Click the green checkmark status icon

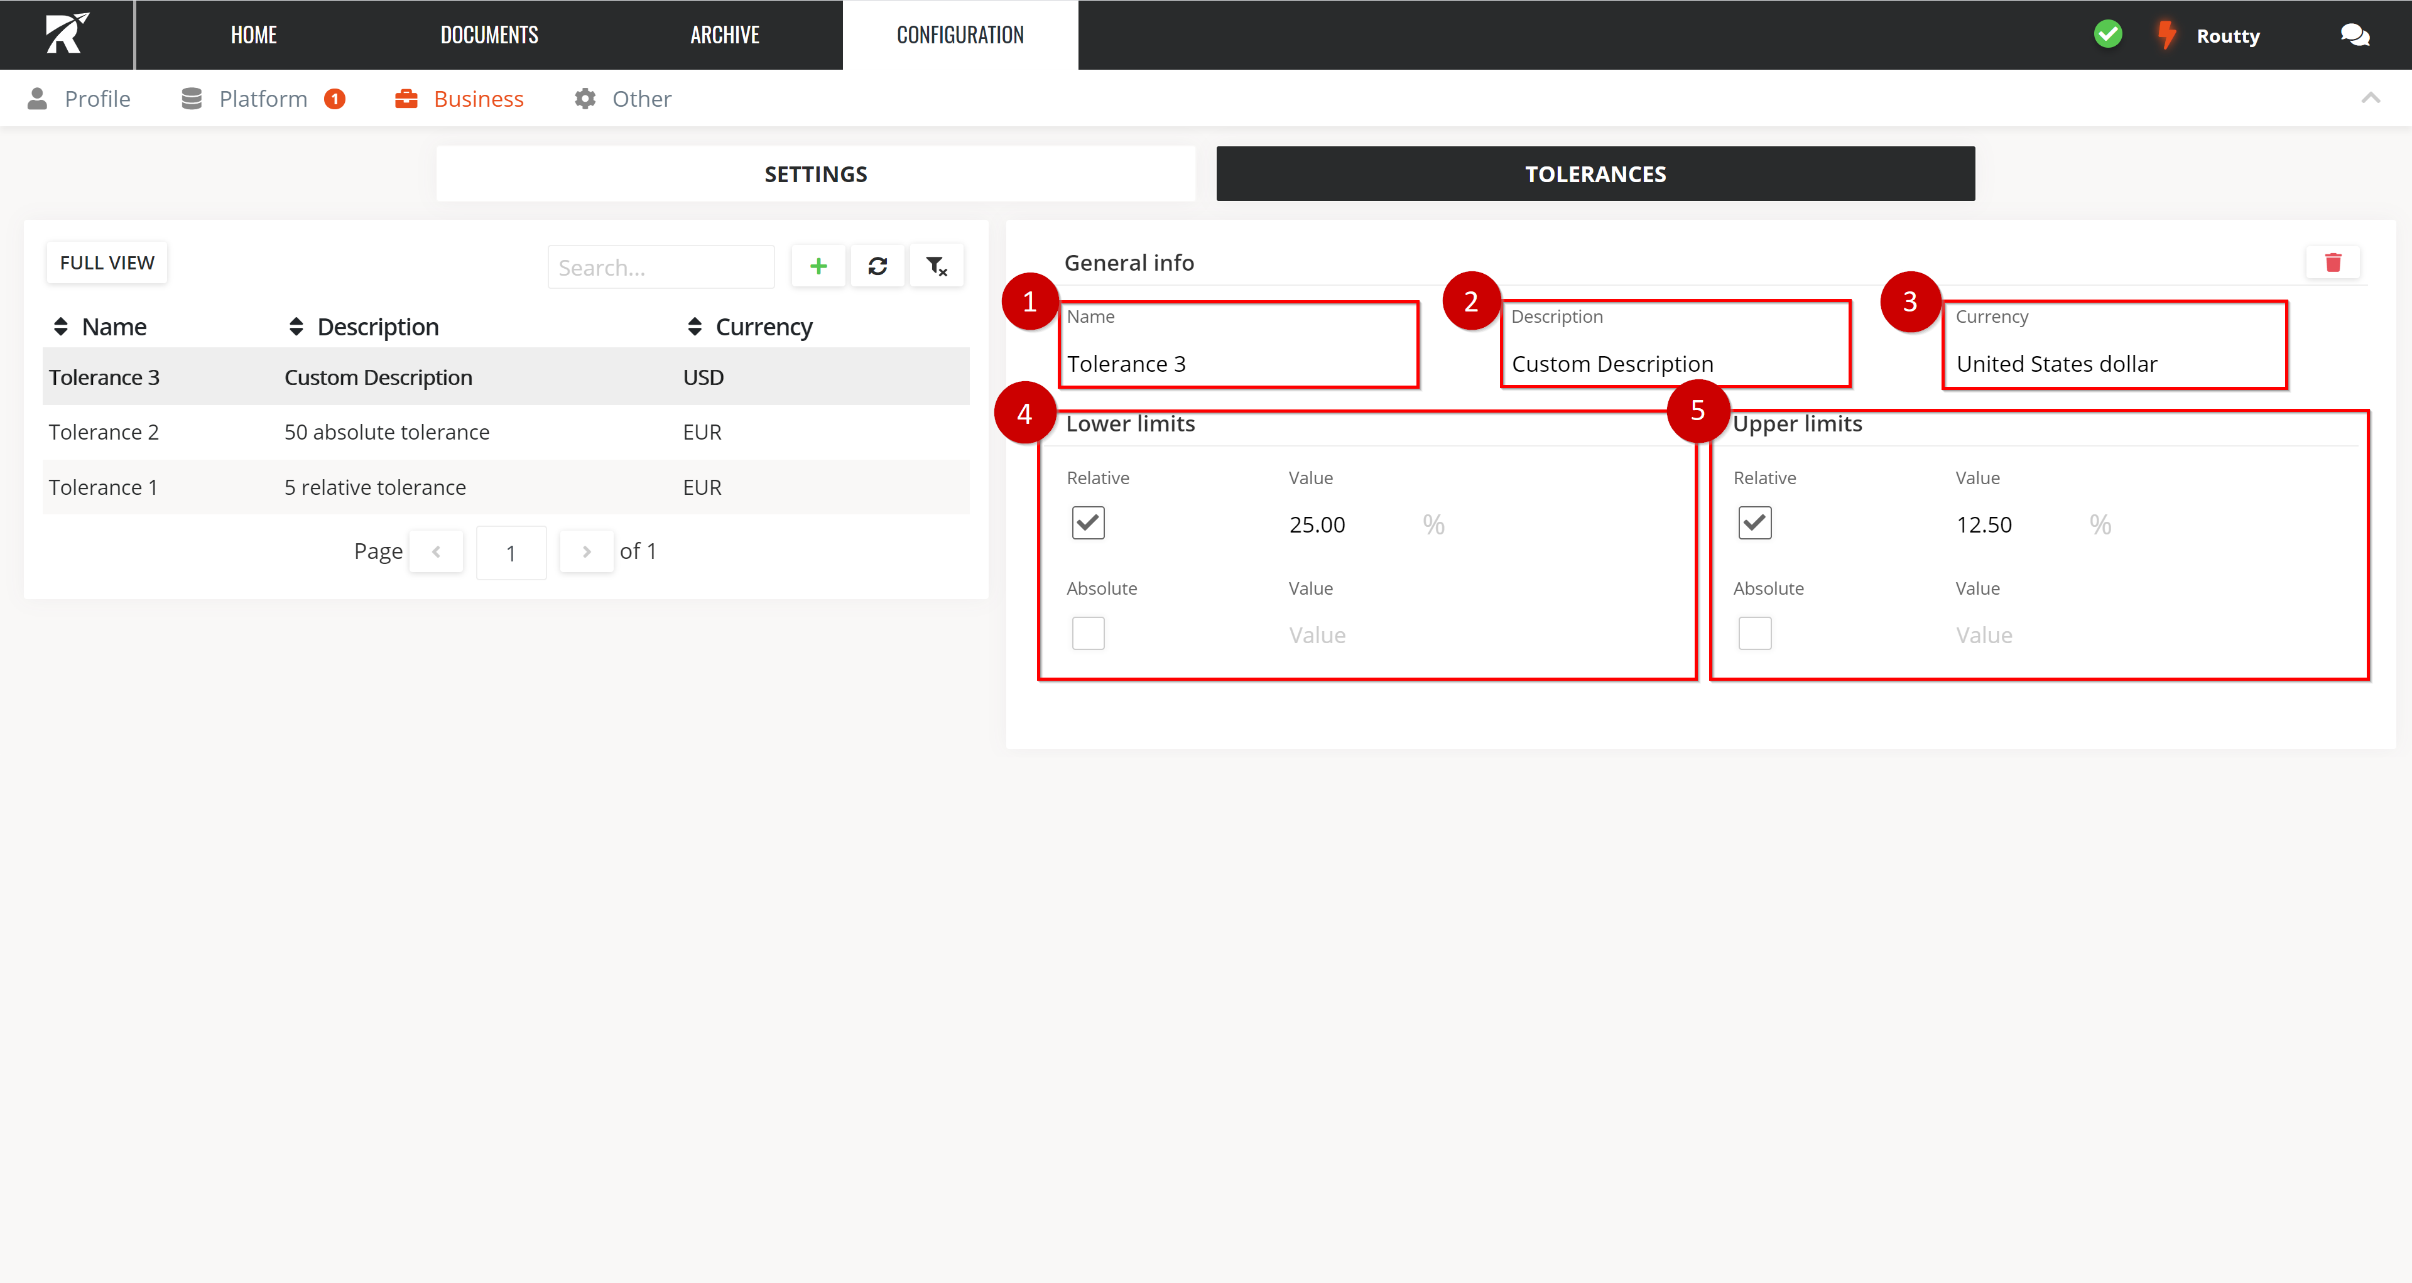click(2108, 35)
